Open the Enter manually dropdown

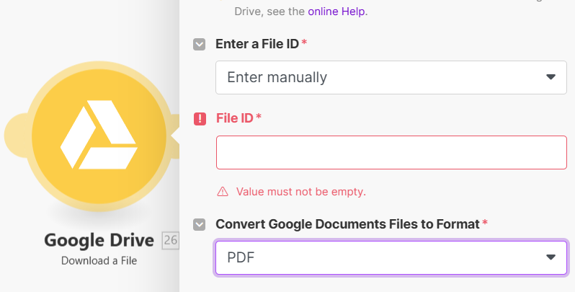pos(391,77)
